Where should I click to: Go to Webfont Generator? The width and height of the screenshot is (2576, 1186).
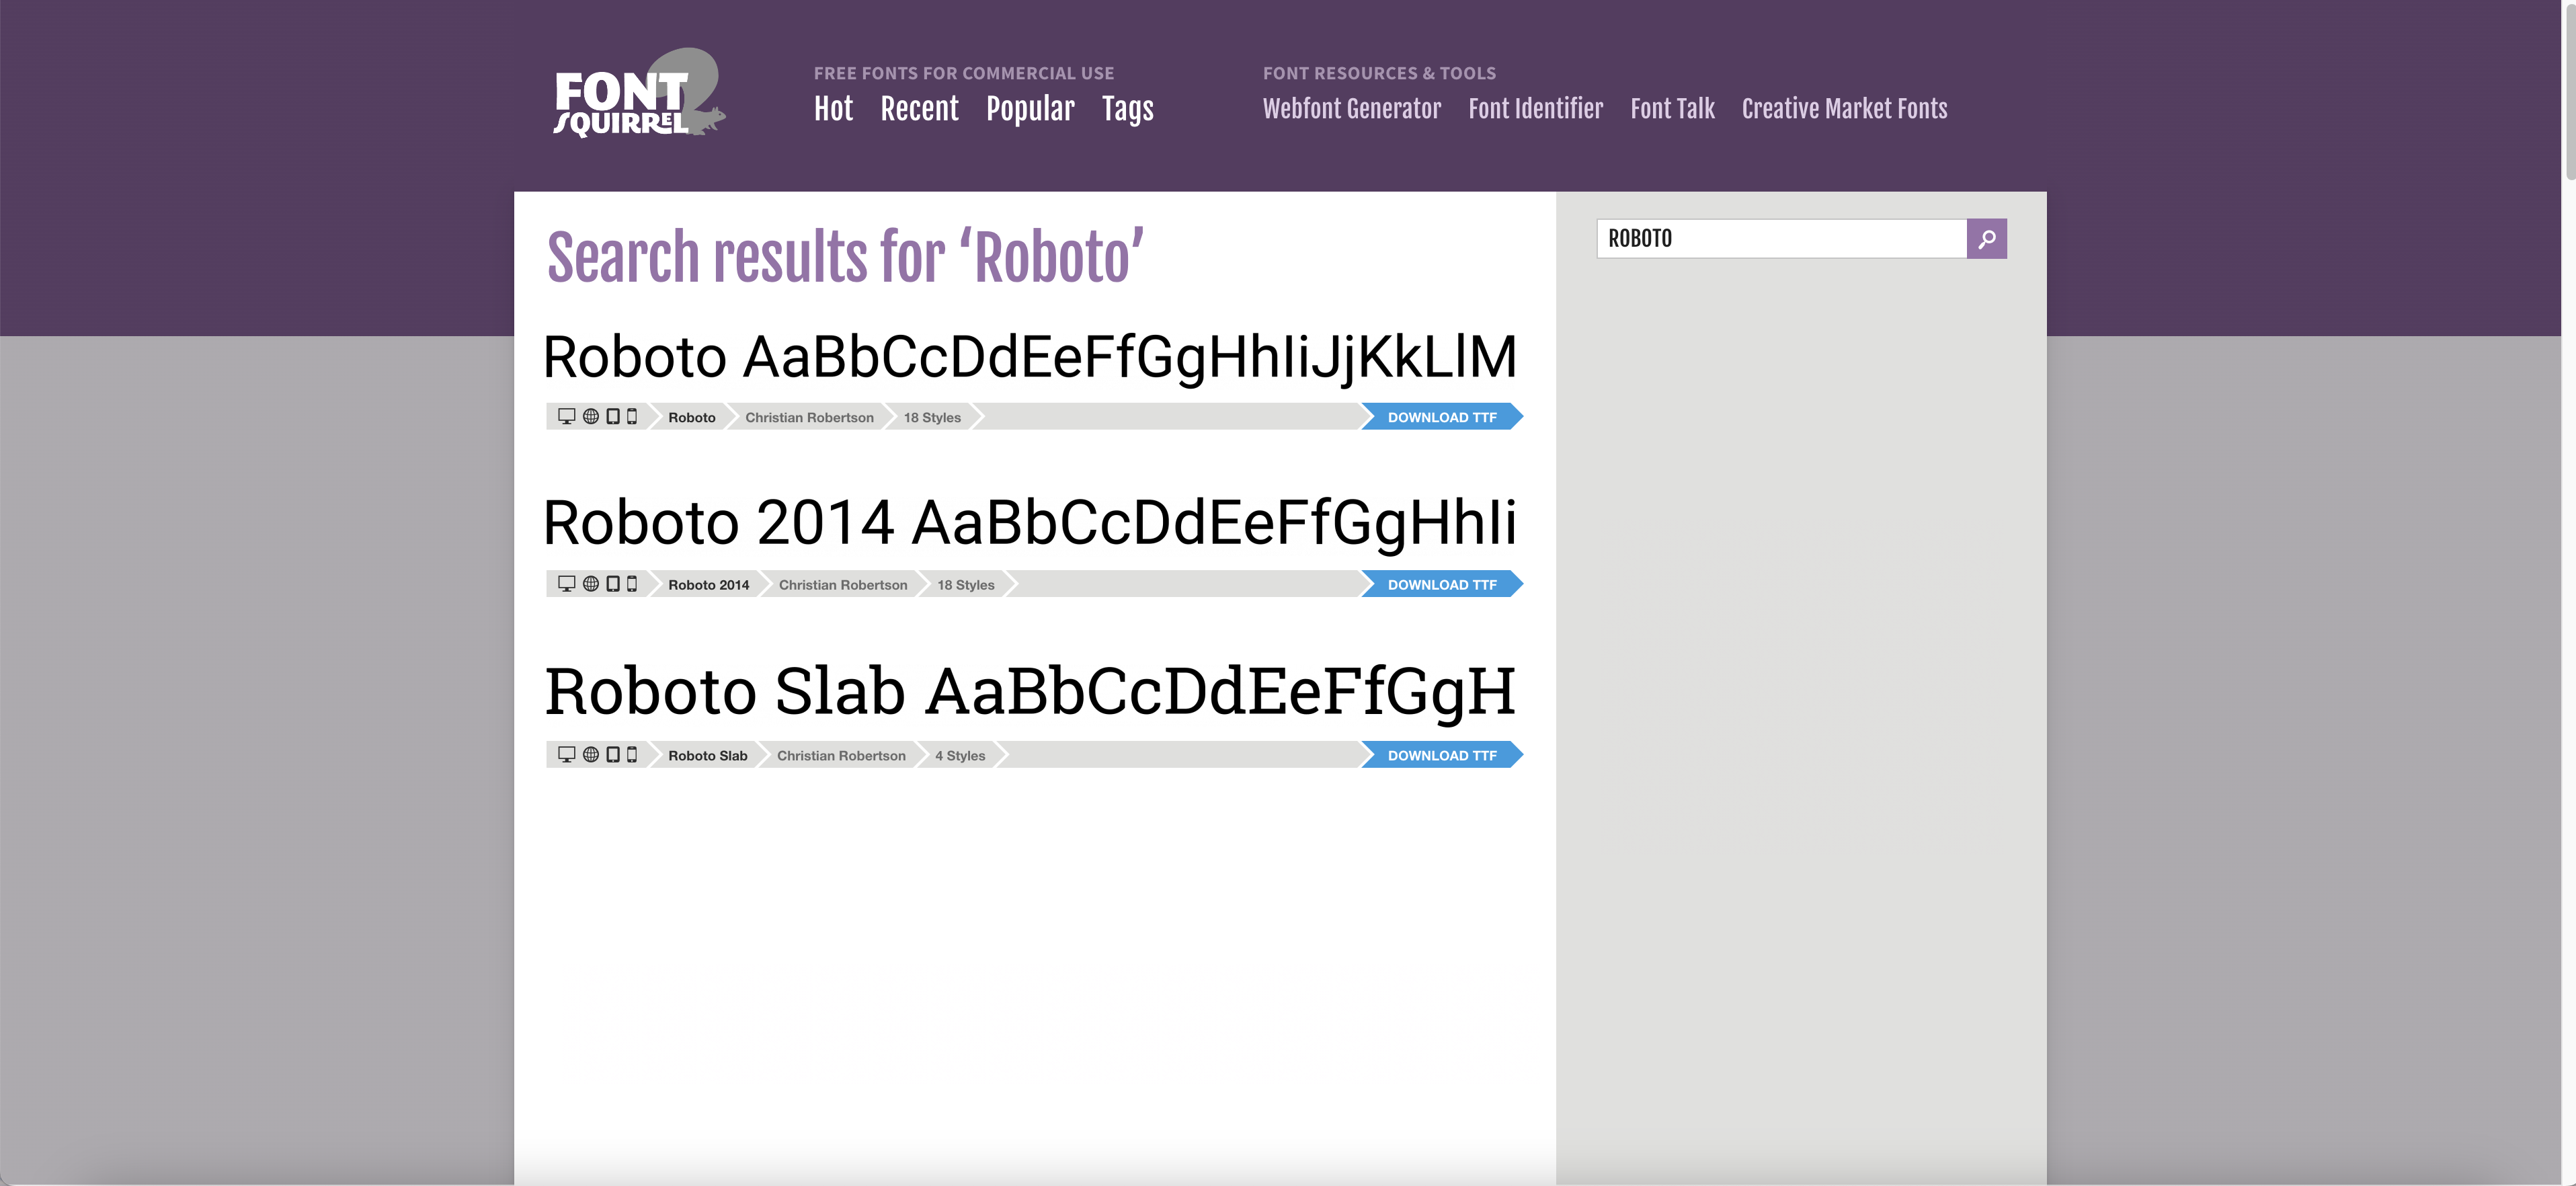coord(1352,109)
